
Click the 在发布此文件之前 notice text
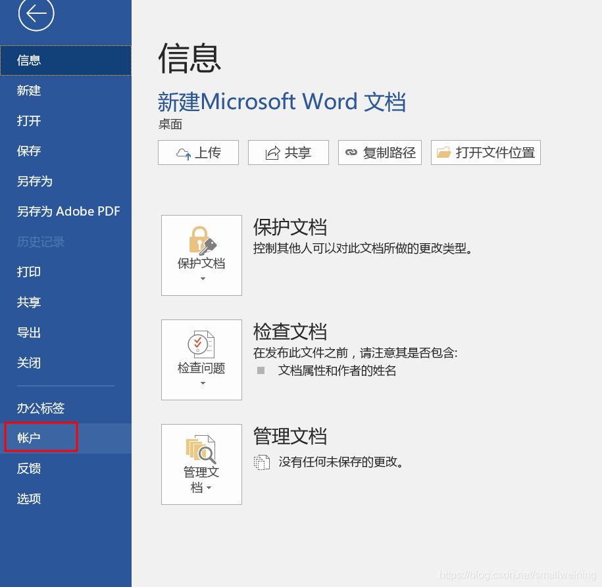pyautogui.click(x=355, y=352)
